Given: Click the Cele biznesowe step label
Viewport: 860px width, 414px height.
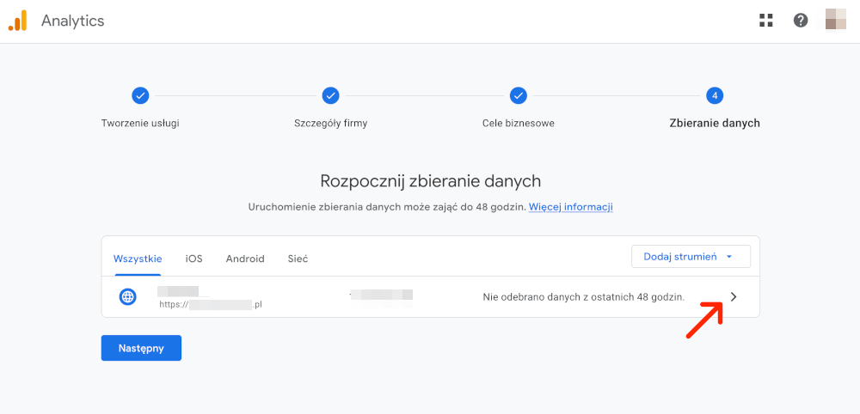Looking at the screenshot, I should [519, 123].
